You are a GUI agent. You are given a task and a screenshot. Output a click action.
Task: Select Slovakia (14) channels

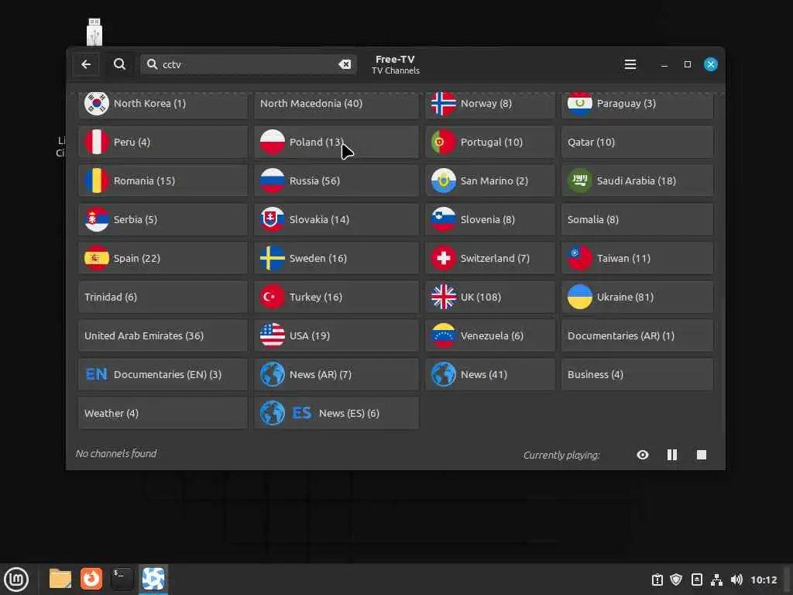(x=336, y=219)
